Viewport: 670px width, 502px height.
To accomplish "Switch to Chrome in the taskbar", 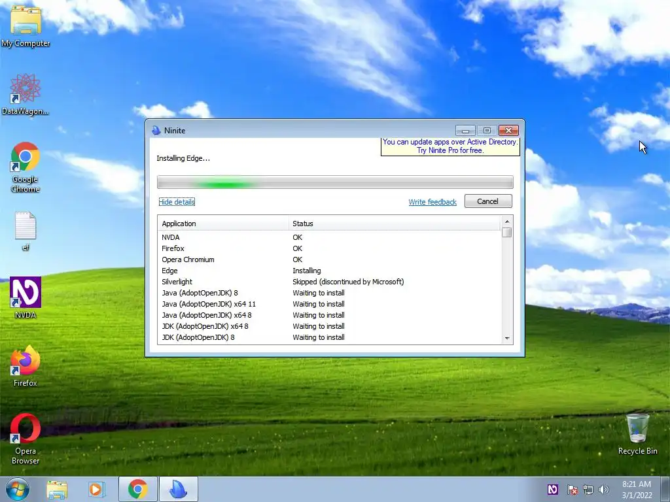I will pyautogui.click(x=137, y=489).
